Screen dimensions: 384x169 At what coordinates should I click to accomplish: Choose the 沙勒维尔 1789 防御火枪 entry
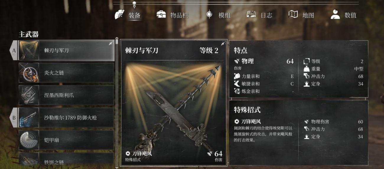(x=66, y=118)
